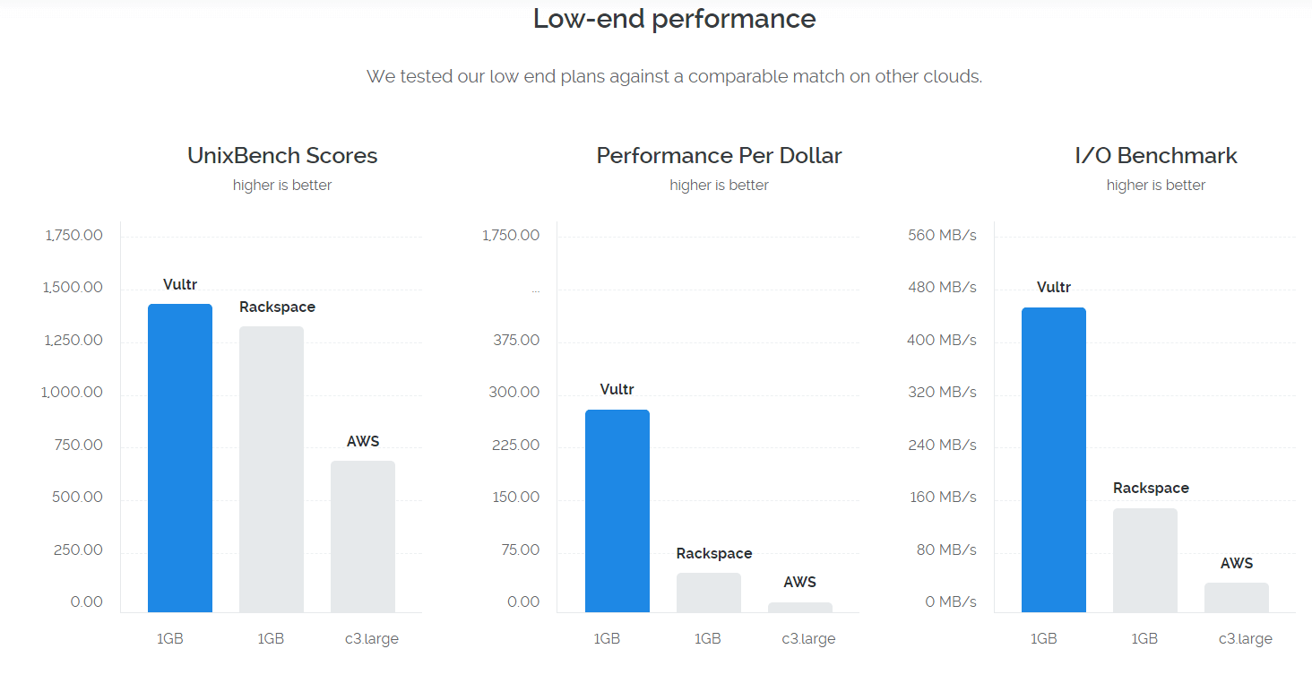Select the Vultr bar in Performance Per Dollar
The width and height of the screenshot is (1312, 675).
[x=617, y=511]
